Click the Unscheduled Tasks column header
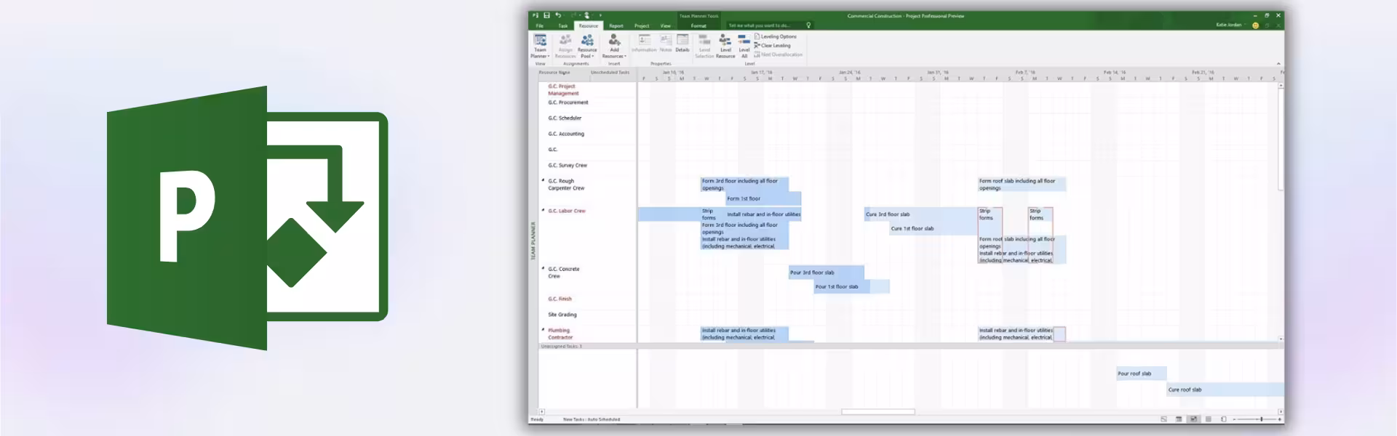Image resolution: width=1397 pixels, height=436 pixels. tap(610, 73)
